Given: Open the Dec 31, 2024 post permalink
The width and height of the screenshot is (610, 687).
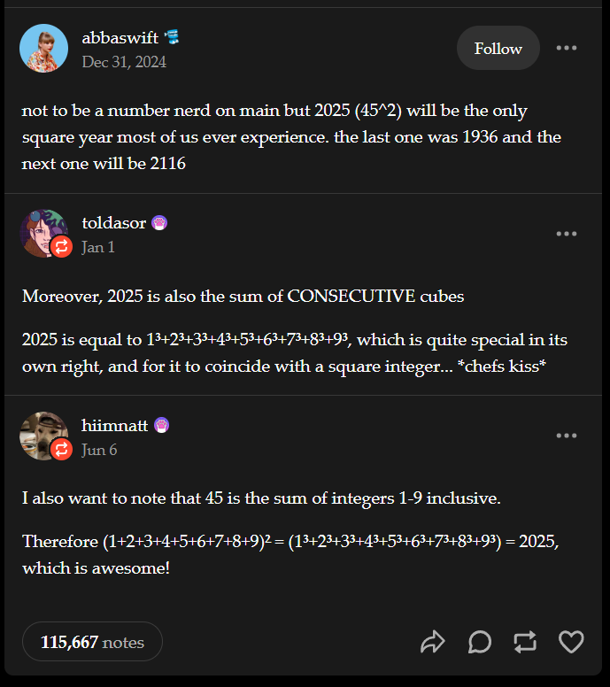Looking at the screenshot, I should 124,62.
